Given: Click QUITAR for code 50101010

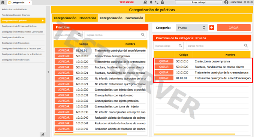Looking at the screenshot, I should pos(164,61).
